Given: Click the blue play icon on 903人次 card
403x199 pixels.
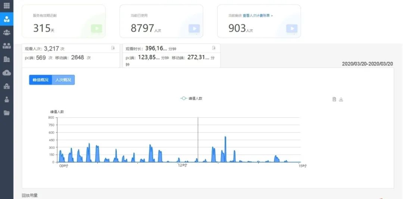Looking at the screenshot, I should 292,29.
